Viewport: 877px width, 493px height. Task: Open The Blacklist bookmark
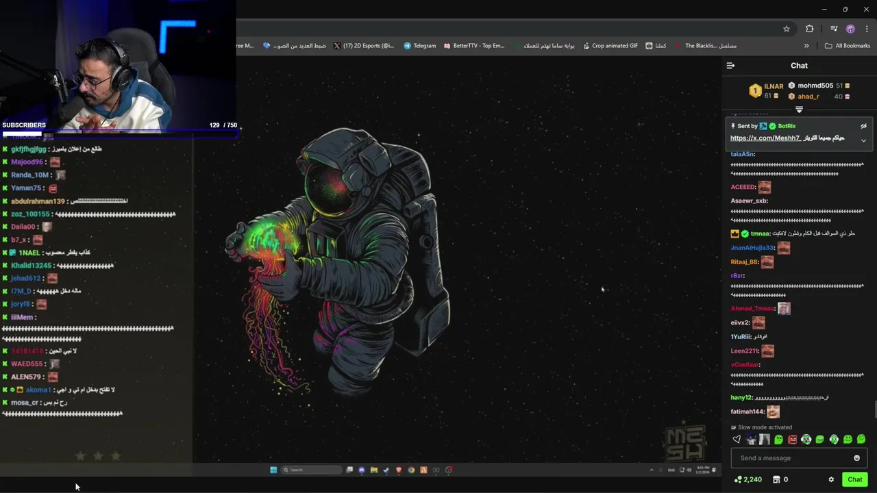706,46
